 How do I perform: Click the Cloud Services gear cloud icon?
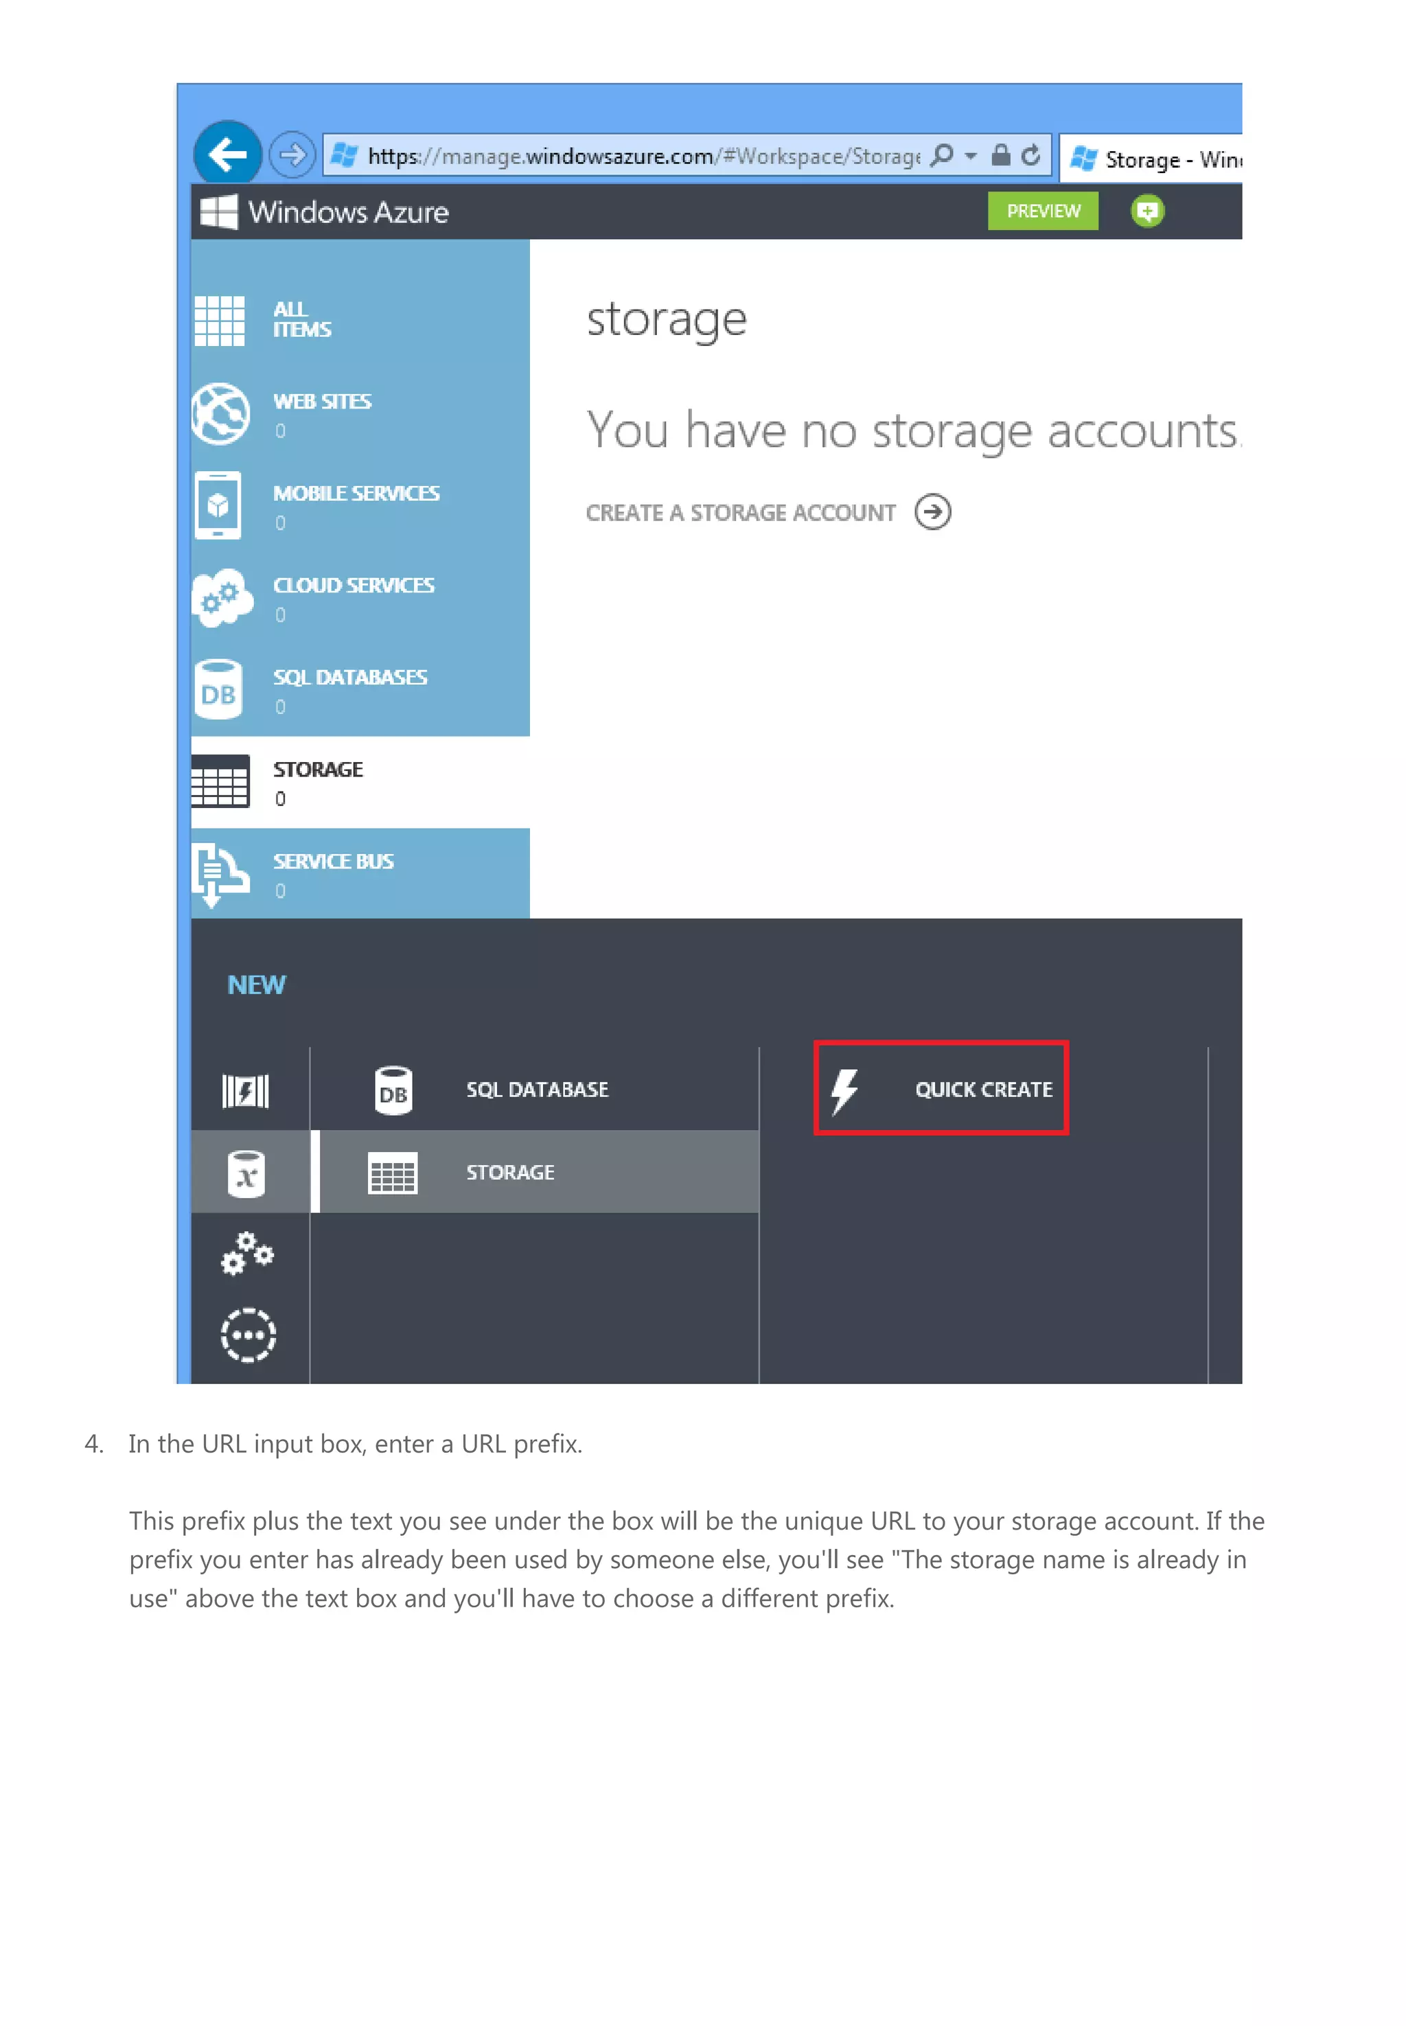(222, 597)
